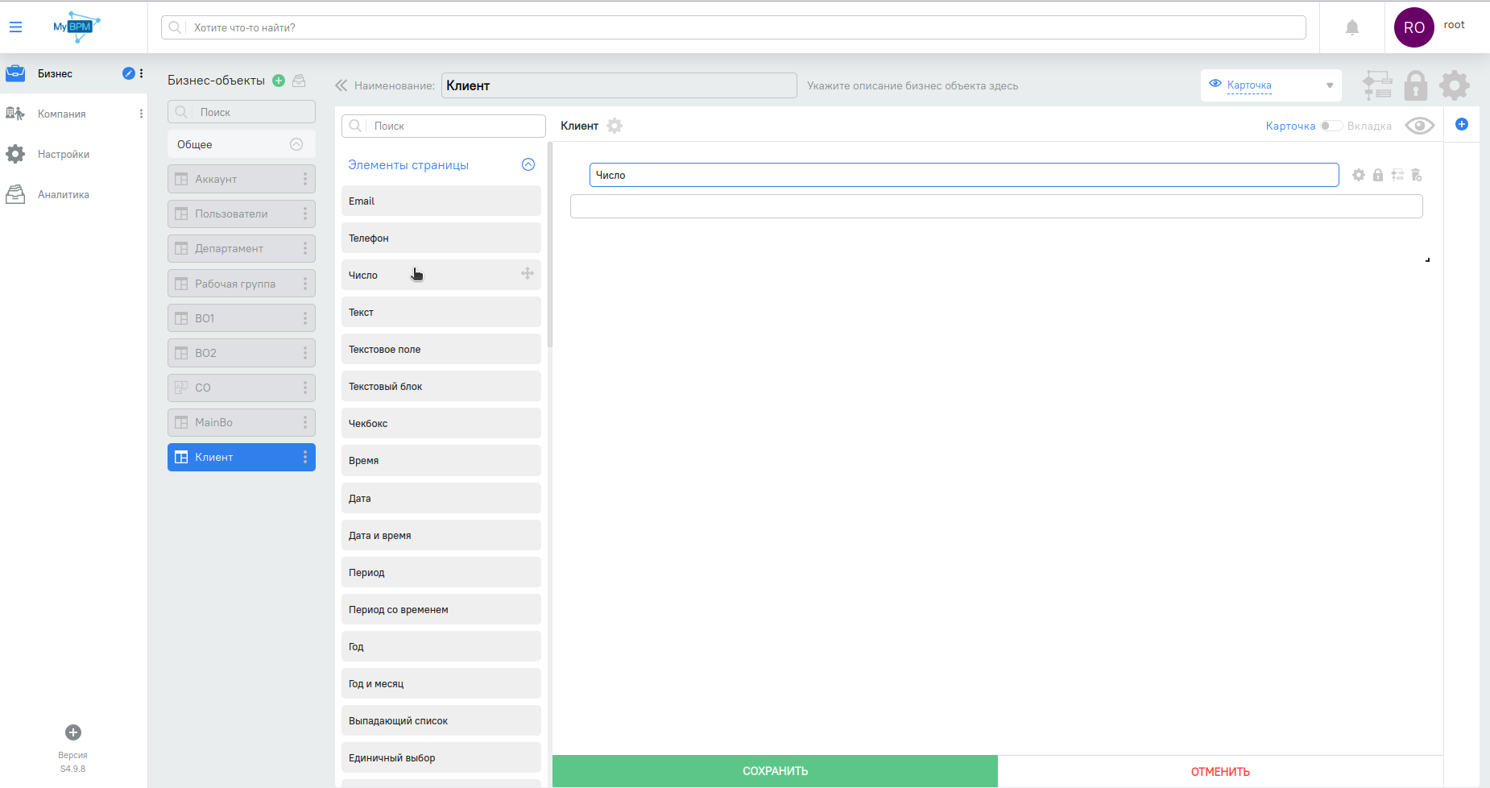The height and width of the screenshot is (788, 1490).
Task: Open options dots for MainBo object
Action: (305, 422)
